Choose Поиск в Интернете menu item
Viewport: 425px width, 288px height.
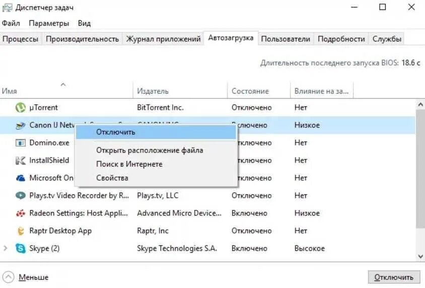(x=156, y=164)
